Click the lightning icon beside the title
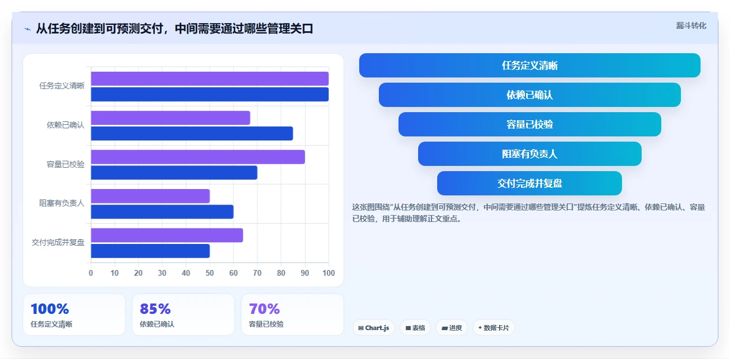The height and width of the screenshot is (359, 730). pyautogui.click(x=27, y=28)
